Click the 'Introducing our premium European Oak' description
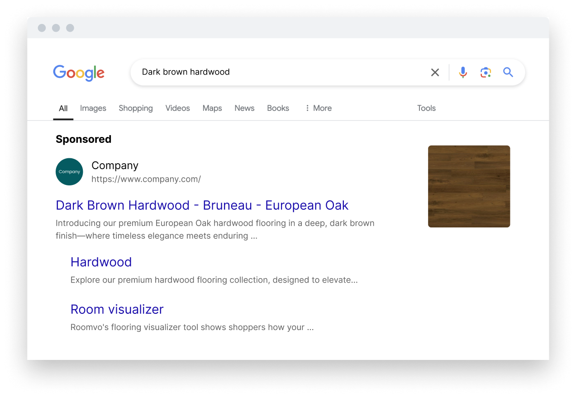 (215, 229)
